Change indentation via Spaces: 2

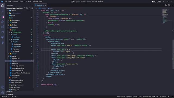tap(129, 97)
